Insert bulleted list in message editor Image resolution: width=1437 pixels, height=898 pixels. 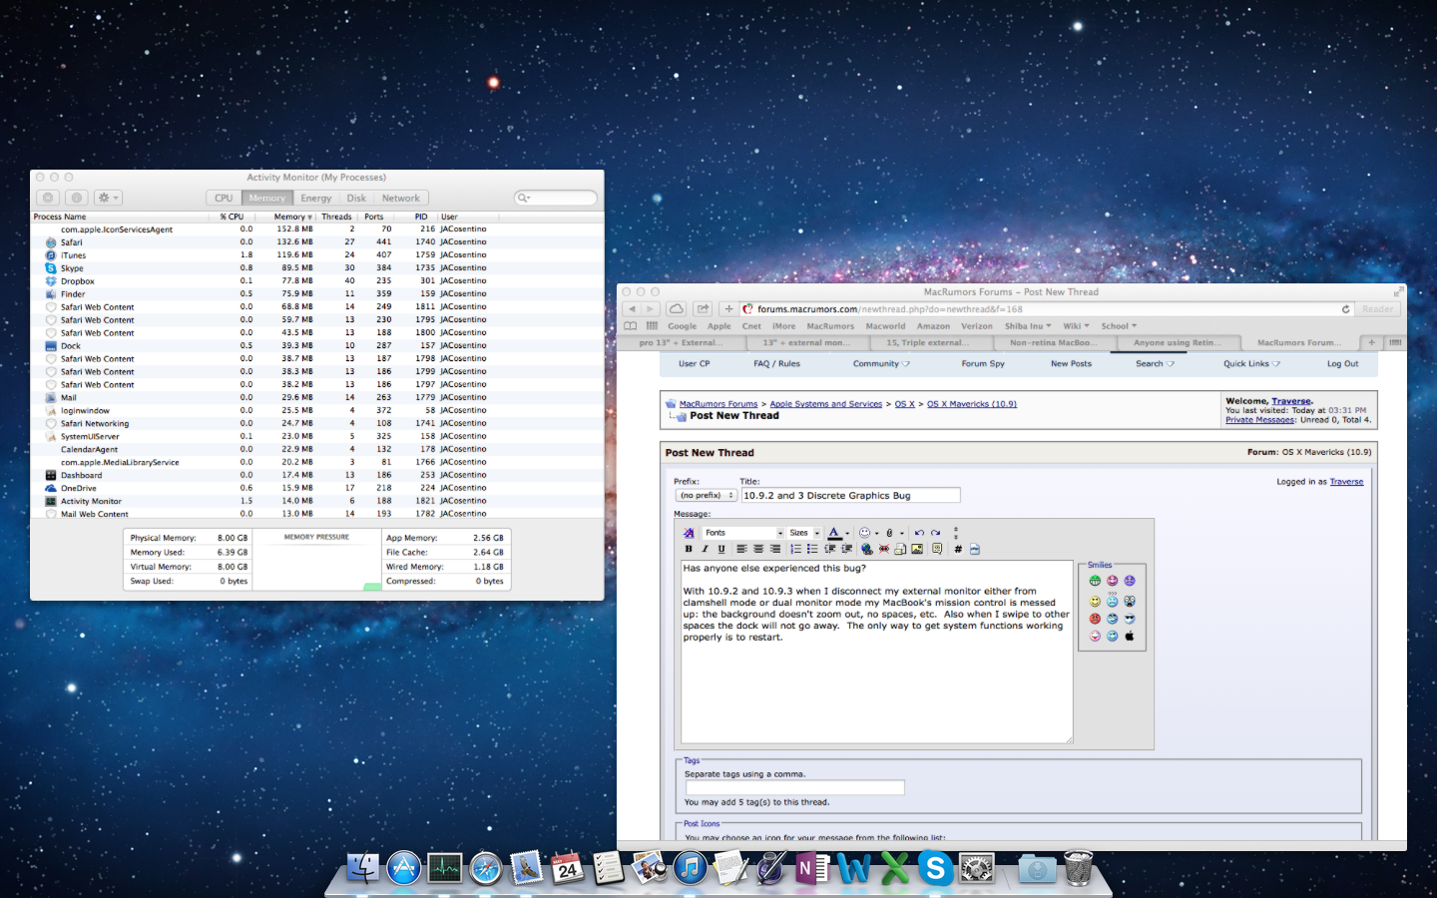[812, 549]
